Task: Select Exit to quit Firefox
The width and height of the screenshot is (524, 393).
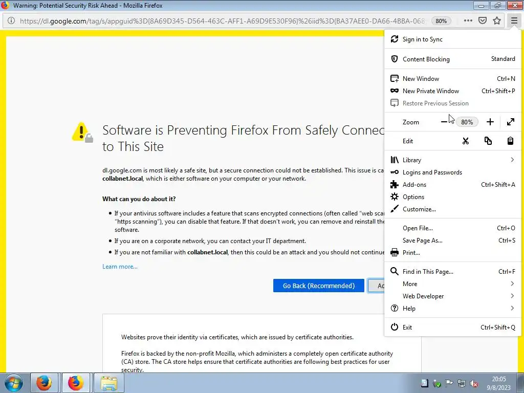Action: pos(453,327)
